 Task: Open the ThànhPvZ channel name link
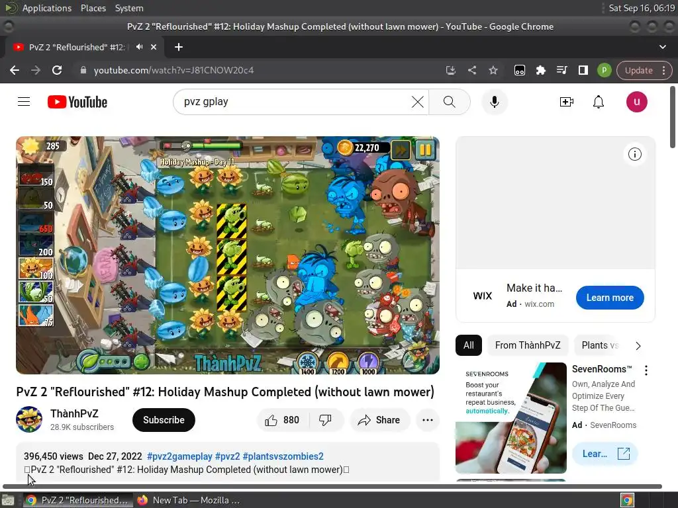click(74, 414)
